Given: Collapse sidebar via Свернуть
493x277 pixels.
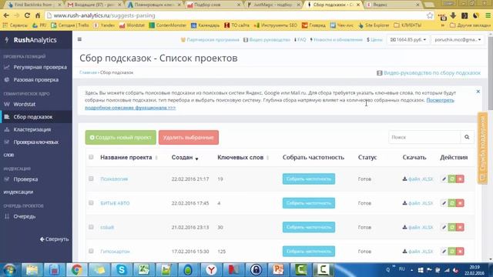Looking at the screenshot, I should tap(54, 239).
